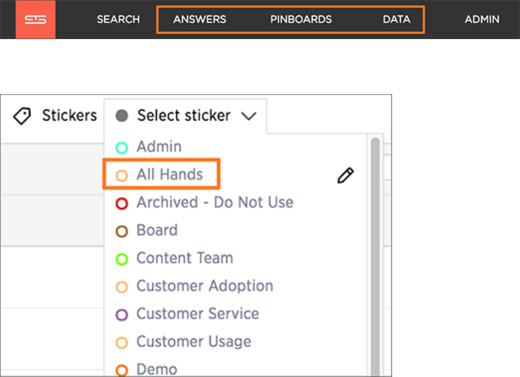Open the Data section

396,19
